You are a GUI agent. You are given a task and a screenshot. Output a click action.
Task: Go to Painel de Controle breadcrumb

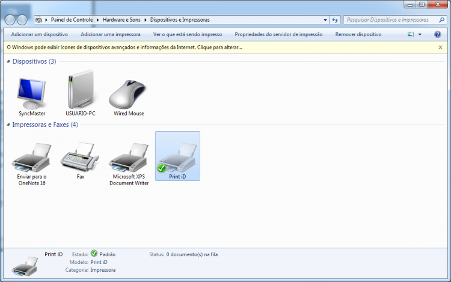point(72,20)
